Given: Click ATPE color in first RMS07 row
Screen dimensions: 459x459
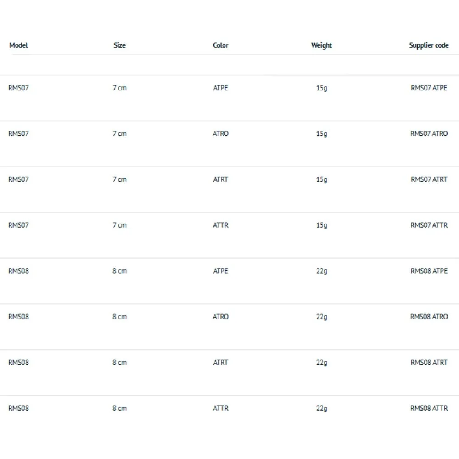Looking at the screenshot, I should (220, 88).
